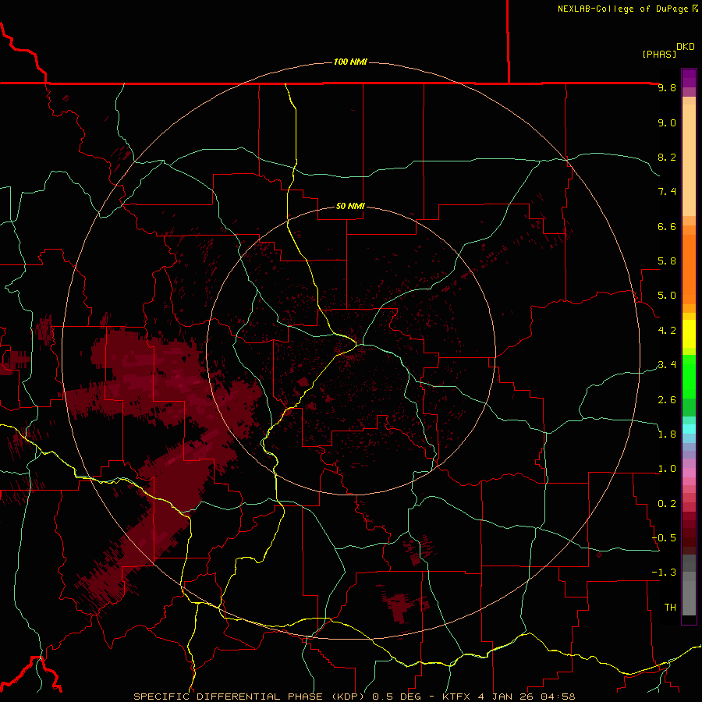Image resolution: width=702 pixels, height=702 pixels.
Task: Click the 3.4 legend value
Action: click(667, 365)
